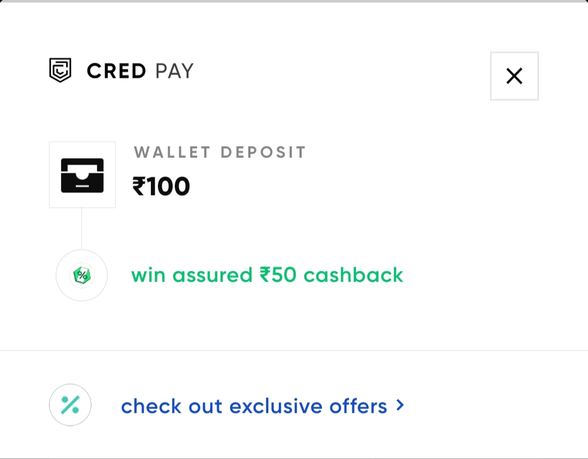Click the bold CRED word in header
Viewport: 588px width, 459px height.
pyautogui.click(x=117, y=71)
